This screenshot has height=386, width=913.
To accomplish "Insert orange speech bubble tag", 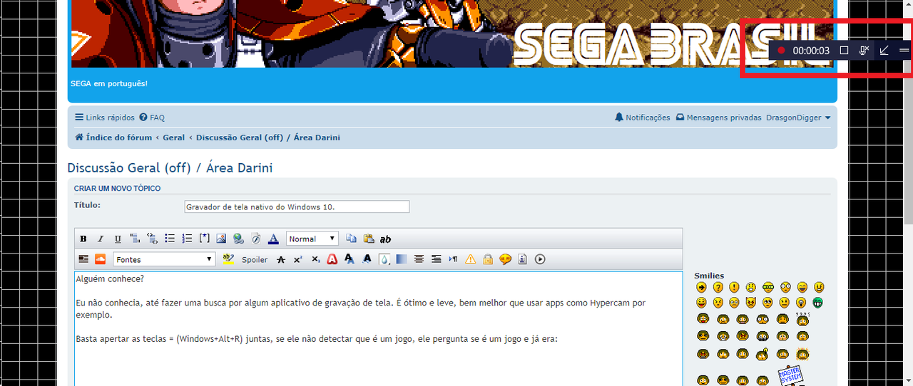I will point(505,259).
